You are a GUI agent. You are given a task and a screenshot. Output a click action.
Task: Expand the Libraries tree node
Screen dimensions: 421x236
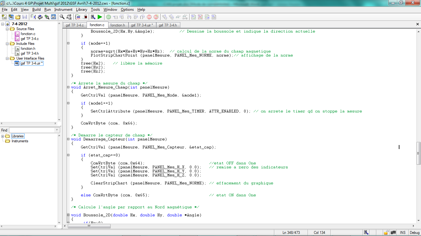point(3,136)
